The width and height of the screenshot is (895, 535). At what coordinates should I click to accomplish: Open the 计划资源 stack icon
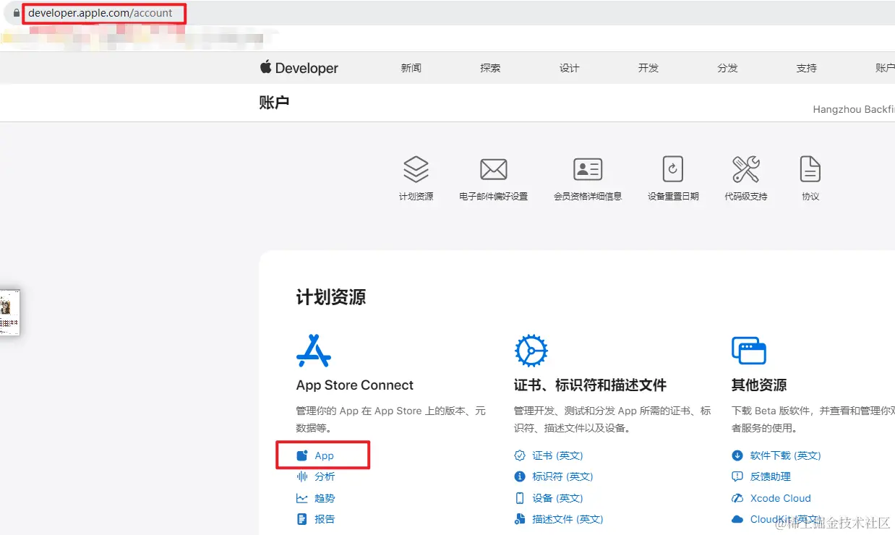point(416,170)
